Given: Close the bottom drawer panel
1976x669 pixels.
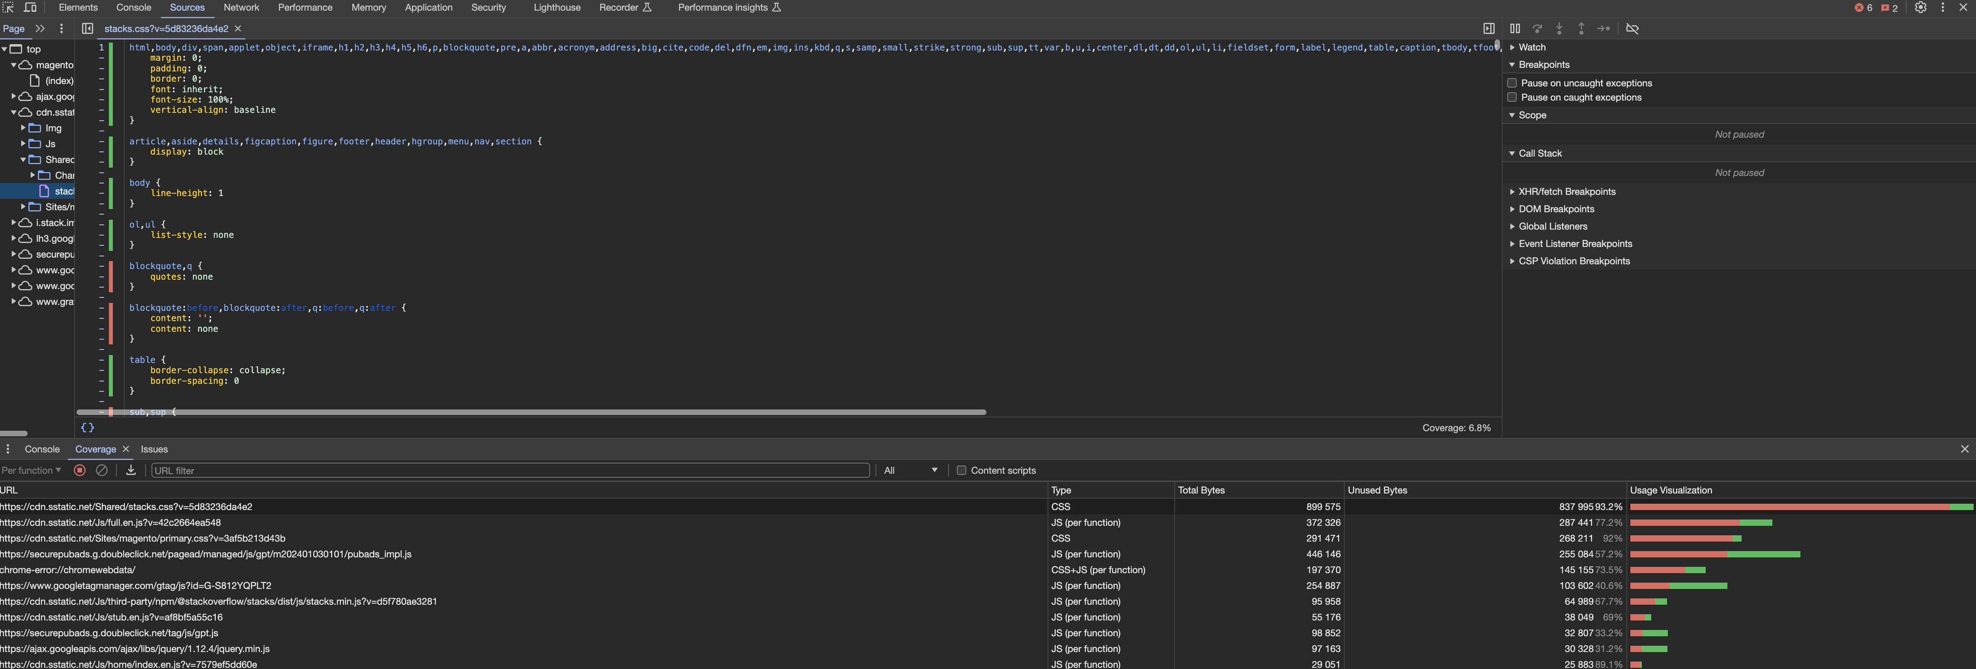Looking at the screenshot, I should 1965,449.
